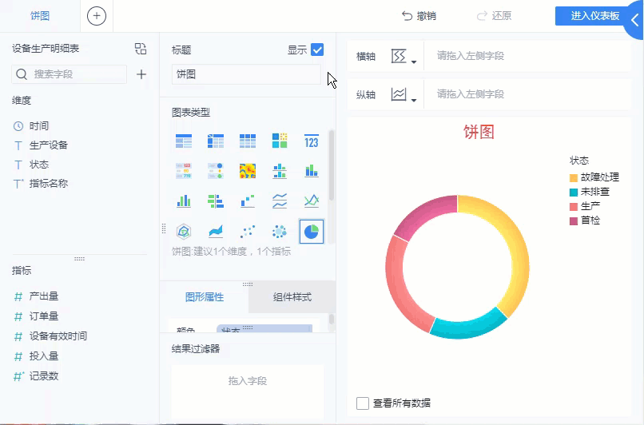Click the 故障处理 yellow legend swatch
Viewport: 644px width, 425px height.
574,178
